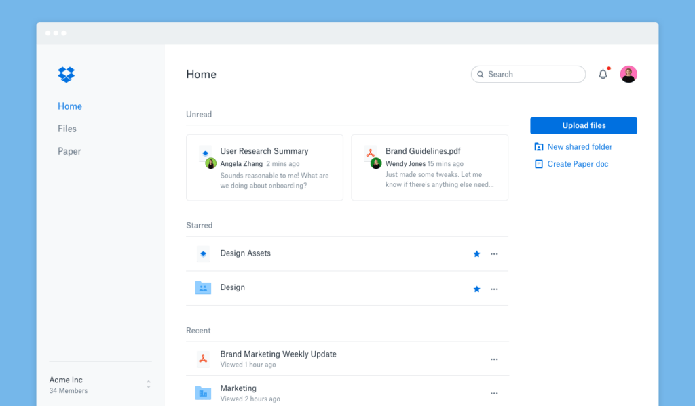Open the notifications bell
This screenshot has width=695, height=406.
click(603, 75)
